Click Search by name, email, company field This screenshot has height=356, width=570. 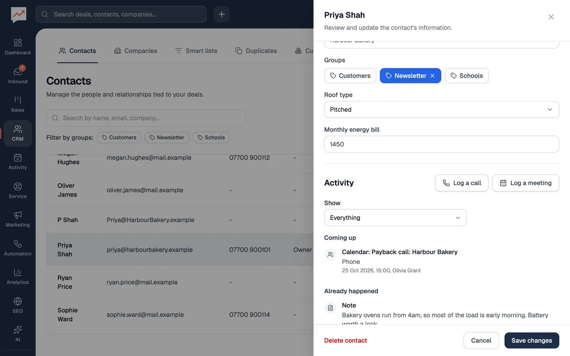click(x=146, y=118)
